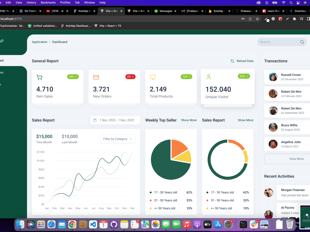Switch to the 50 Fronte browser tab

coord(31,11)
